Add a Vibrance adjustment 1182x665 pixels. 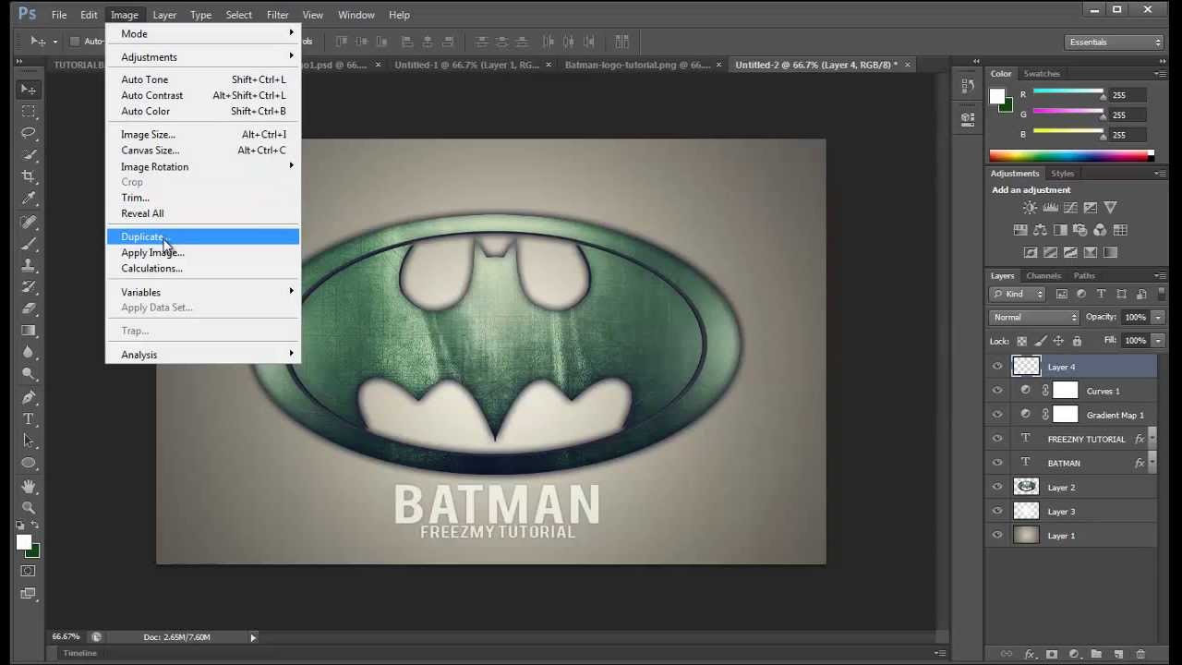1111,208
